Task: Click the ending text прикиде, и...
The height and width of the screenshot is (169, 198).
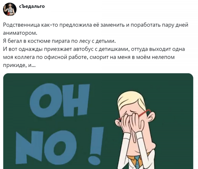Action: 19,65
